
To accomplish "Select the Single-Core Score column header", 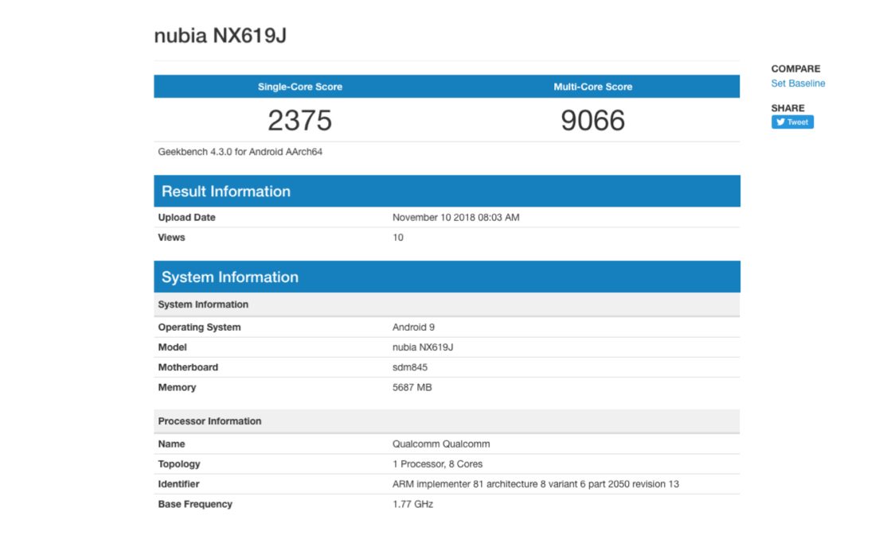I will 299,87.
